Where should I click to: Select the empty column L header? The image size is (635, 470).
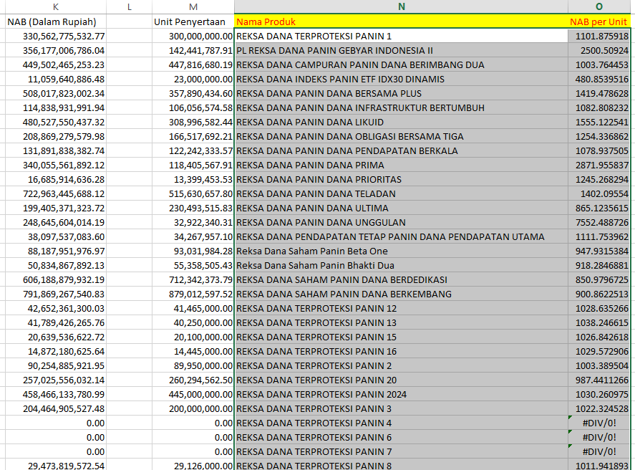click(x=129, y=6)
